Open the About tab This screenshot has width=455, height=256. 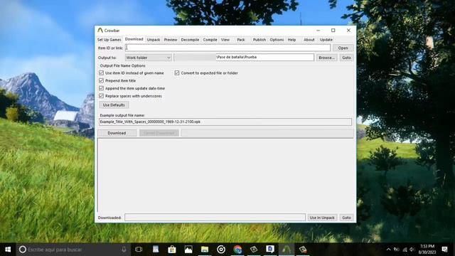309,40
